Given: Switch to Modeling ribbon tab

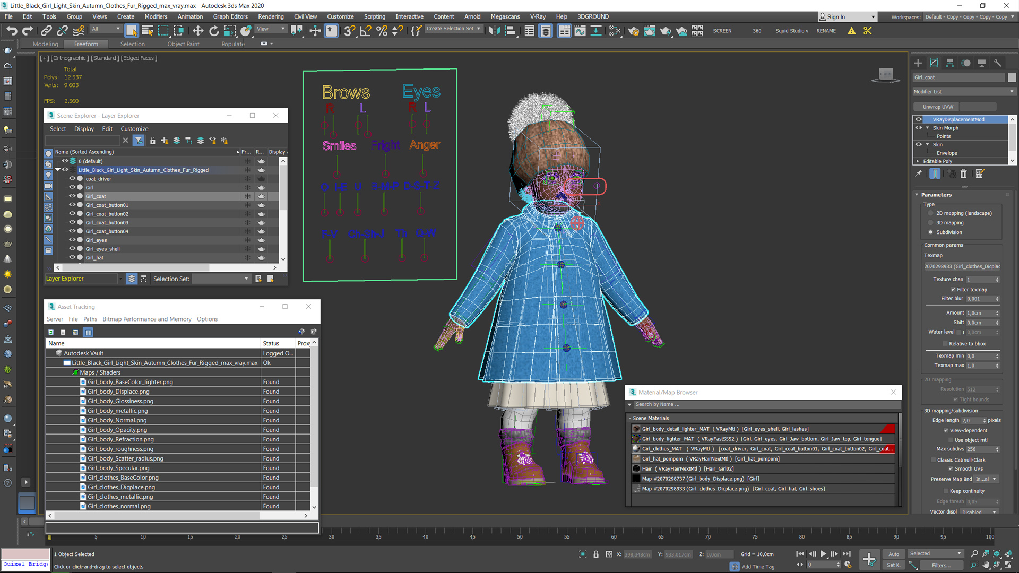Looking at the screenshot, I should coord(46,44).
